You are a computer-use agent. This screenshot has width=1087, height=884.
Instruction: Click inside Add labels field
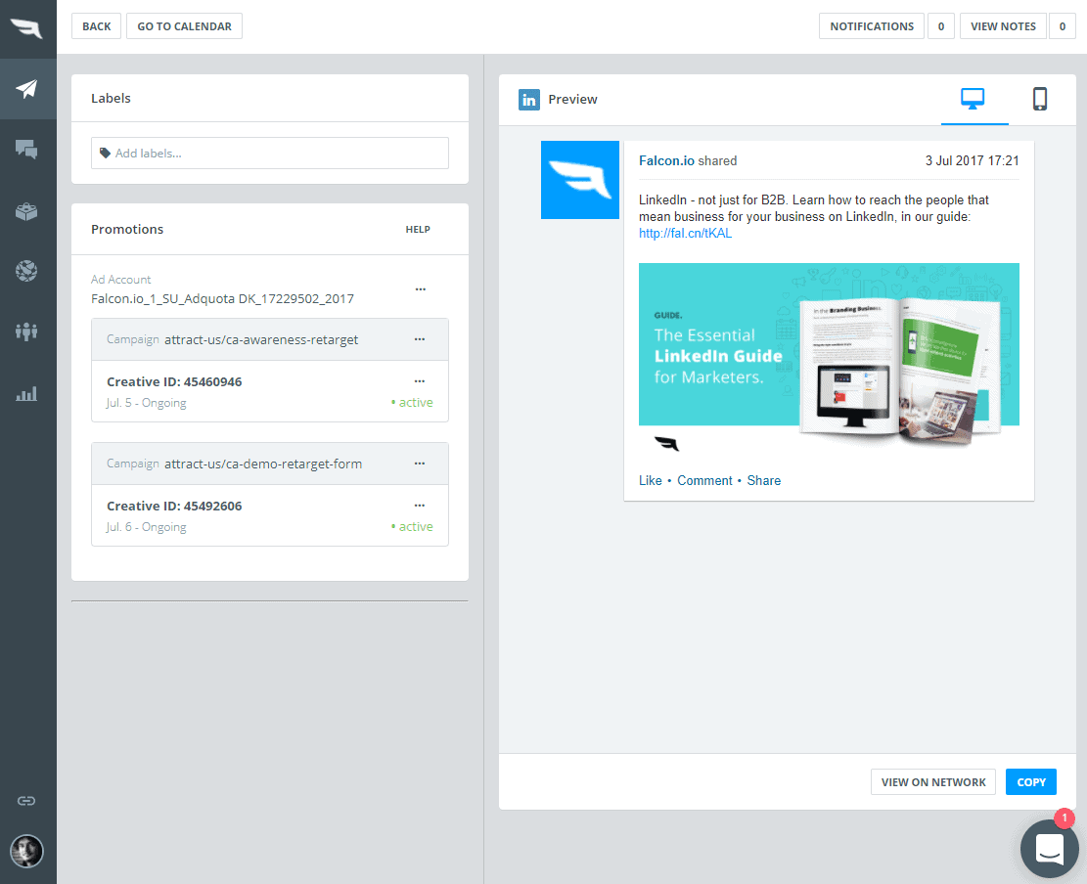tap(270, 154)
